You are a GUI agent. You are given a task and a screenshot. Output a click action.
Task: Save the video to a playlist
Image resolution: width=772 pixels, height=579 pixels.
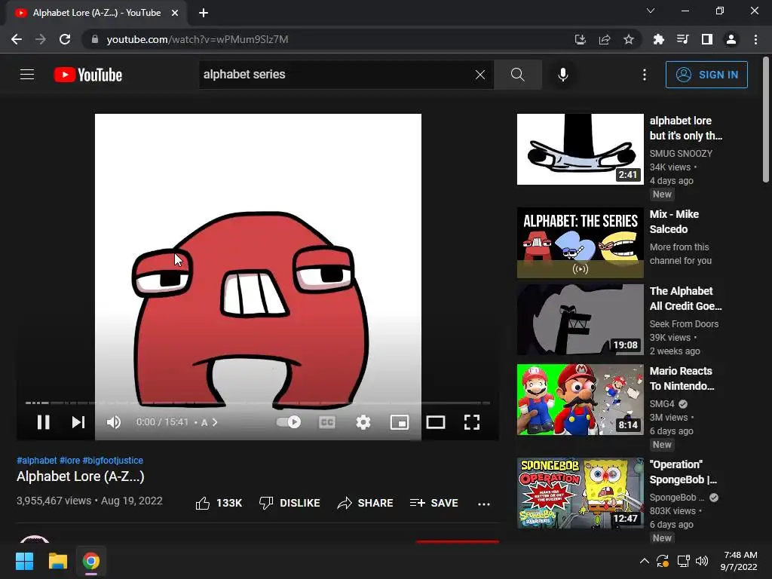[433, 503]
